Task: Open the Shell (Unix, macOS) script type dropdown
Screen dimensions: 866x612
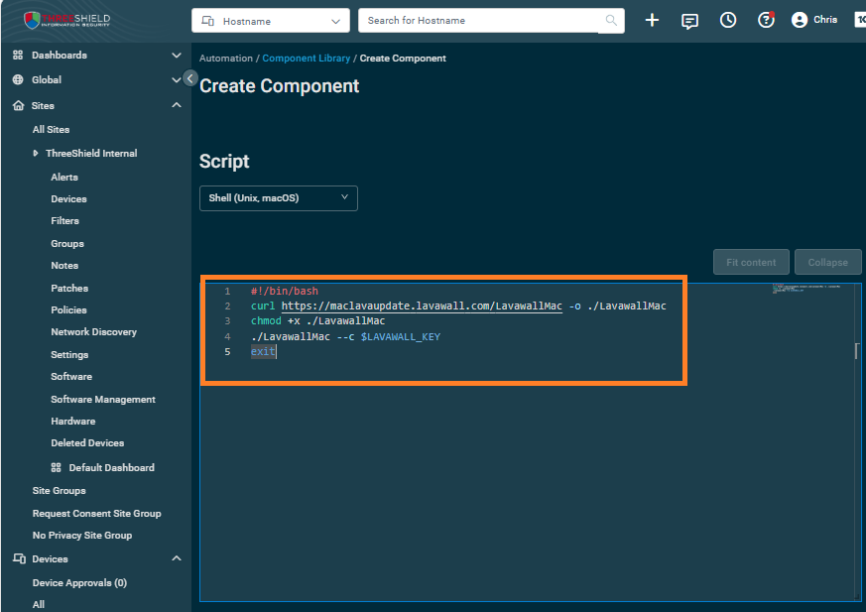Action: [279, 198]
